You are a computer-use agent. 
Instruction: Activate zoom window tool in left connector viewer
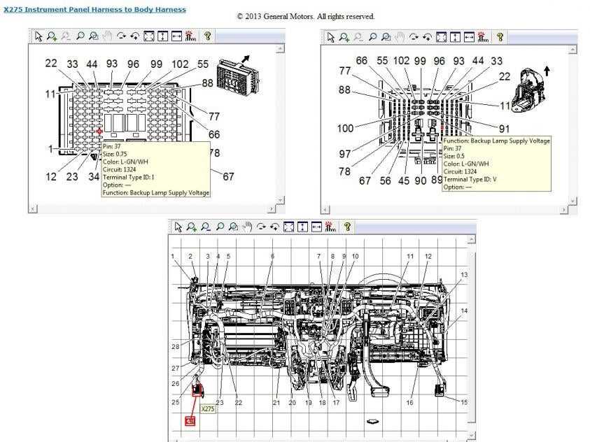[x=93, y=36]
